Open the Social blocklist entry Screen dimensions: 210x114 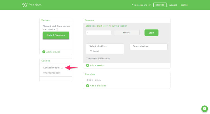coord(90,80)
